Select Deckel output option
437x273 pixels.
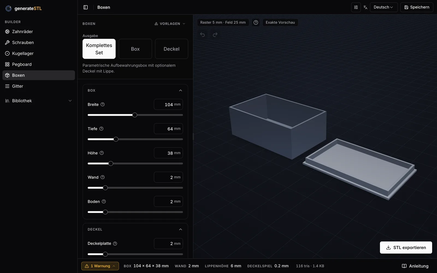172,49
